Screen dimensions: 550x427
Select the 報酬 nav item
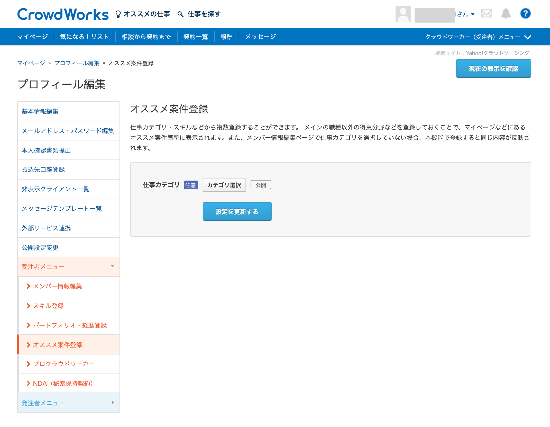tap(226, 37)
